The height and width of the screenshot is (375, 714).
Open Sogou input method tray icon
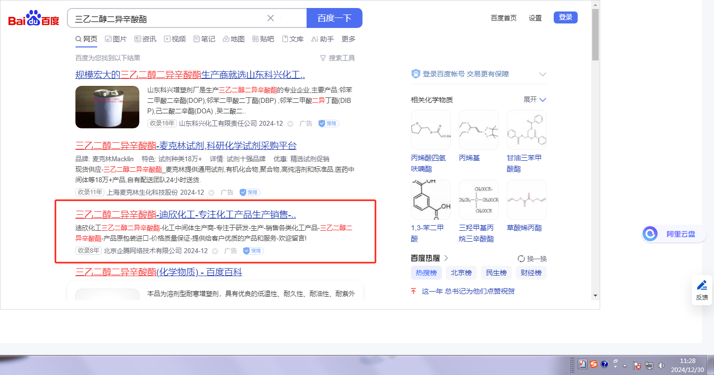pos(593,365)
